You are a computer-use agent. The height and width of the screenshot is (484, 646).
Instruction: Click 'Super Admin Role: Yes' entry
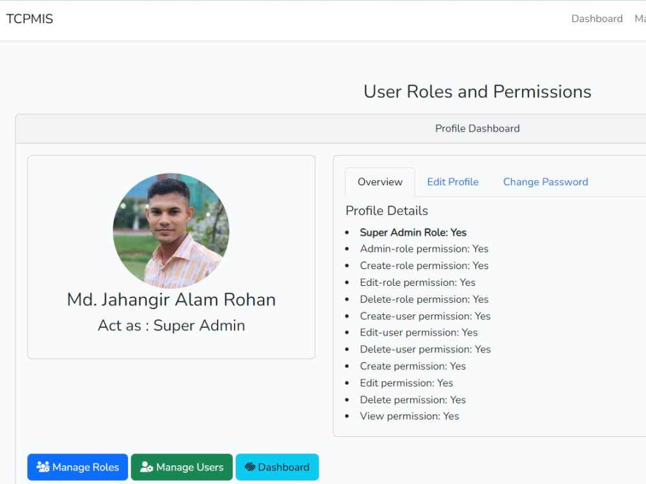pos(413,232)
